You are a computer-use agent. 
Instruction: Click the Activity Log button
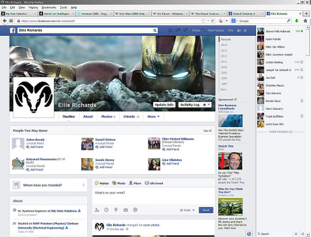(190, 104)
